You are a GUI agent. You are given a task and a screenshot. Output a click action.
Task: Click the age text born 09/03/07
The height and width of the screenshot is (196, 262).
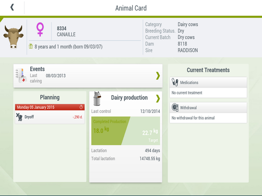[x=68, y=47]
